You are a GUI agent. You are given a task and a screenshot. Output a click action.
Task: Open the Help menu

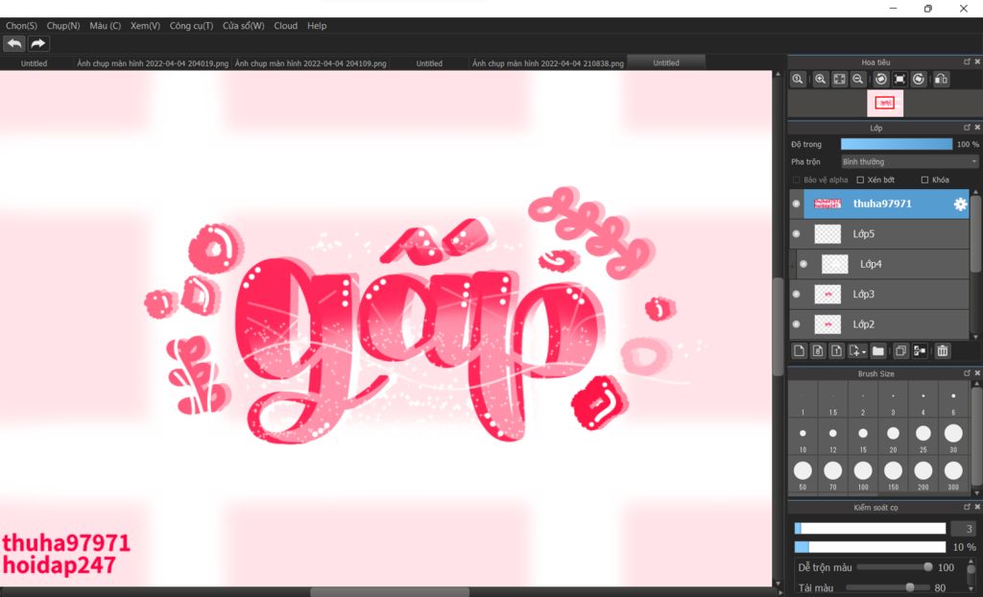[317, 26]
